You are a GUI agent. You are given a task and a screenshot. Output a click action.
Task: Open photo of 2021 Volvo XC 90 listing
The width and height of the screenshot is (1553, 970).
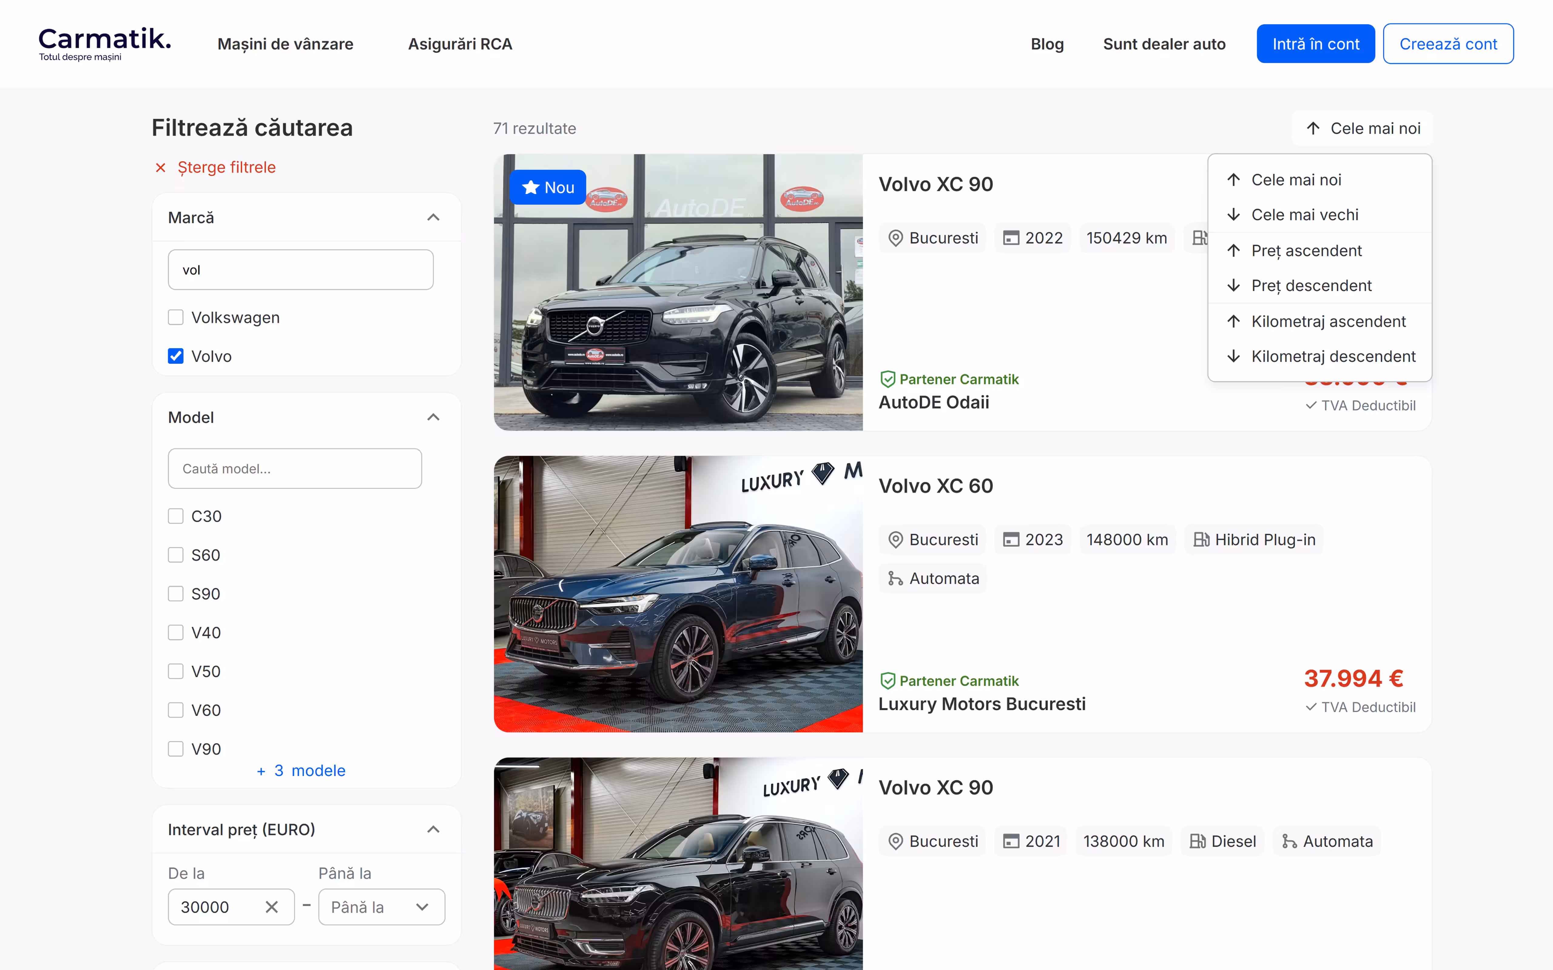678,864
